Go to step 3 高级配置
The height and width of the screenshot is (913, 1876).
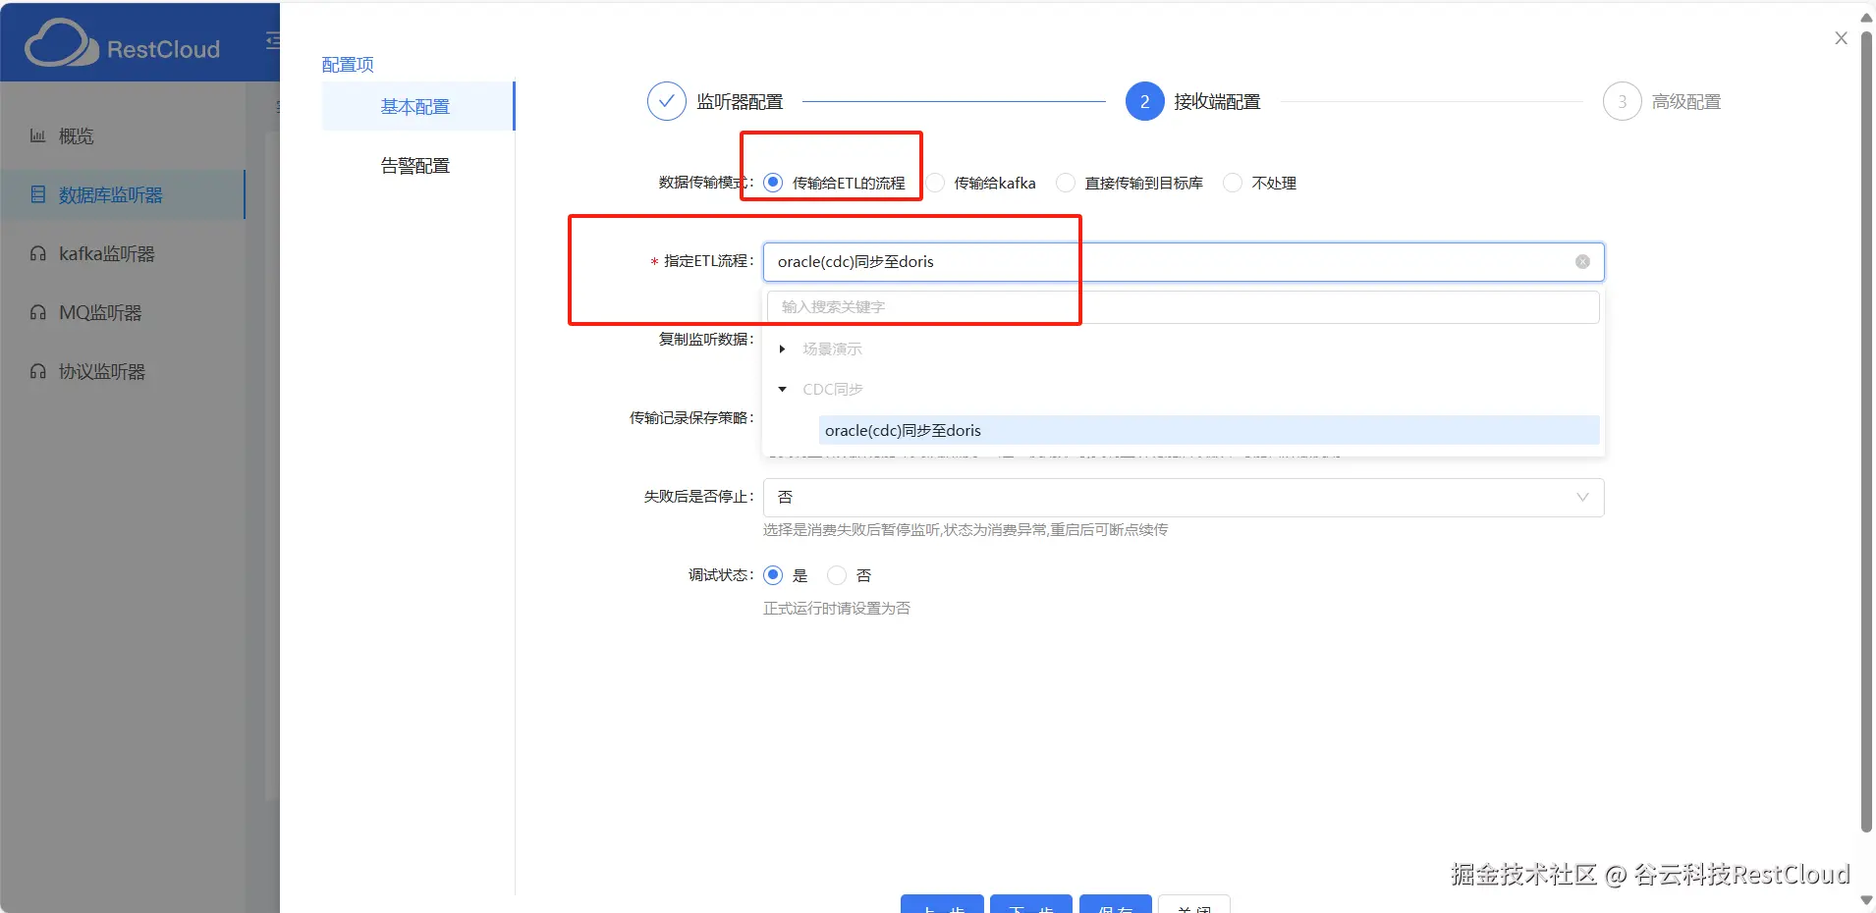pyautogui.click(x=1662, y=101)
